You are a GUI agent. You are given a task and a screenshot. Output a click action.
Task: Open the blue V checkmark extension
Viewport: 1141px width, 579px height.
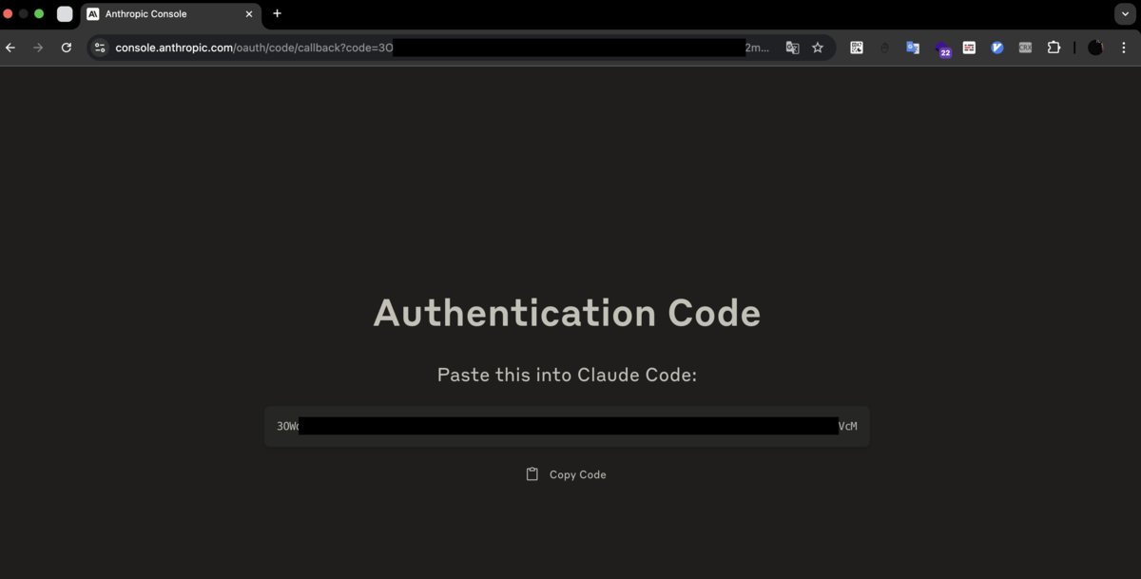click(997, 48)
